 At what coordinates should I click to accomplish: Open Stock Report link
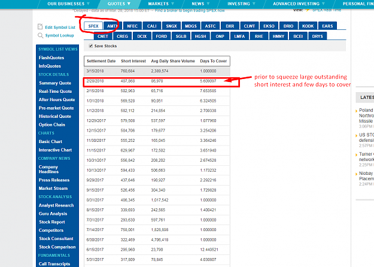pyautogui.click(x=52, y=222)
